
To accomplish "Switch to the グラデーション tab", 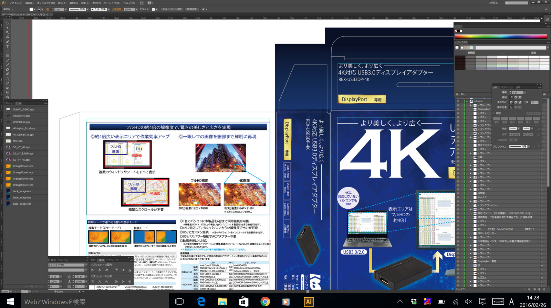I will point(507,88).
